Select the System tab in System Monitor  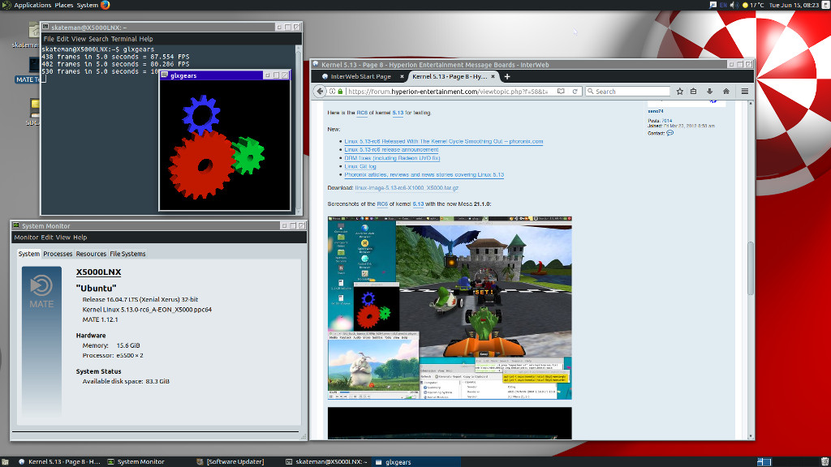coord(28,254)
